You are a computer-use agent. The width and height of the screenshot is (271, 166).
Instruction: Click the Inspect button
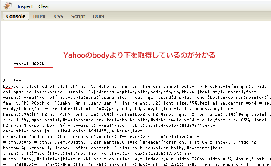pos(25,6)
